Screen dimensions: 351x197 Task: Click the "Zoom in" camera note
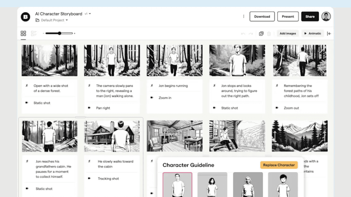(165, 98)
